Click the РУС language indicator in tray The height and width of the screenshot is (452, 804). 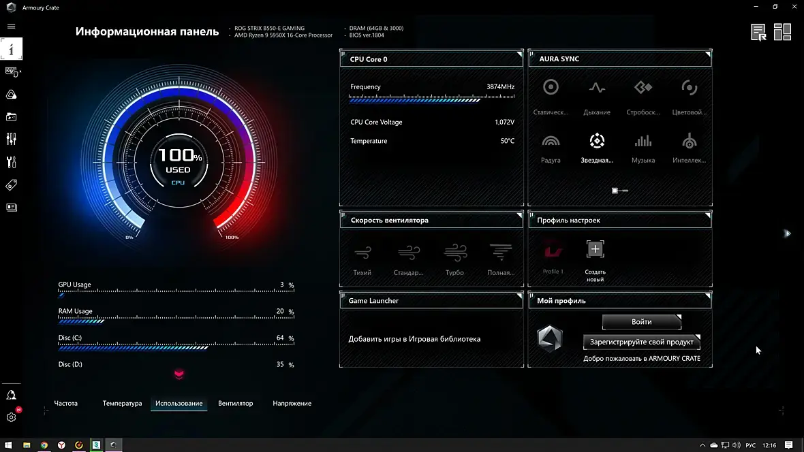click(751, 445)
